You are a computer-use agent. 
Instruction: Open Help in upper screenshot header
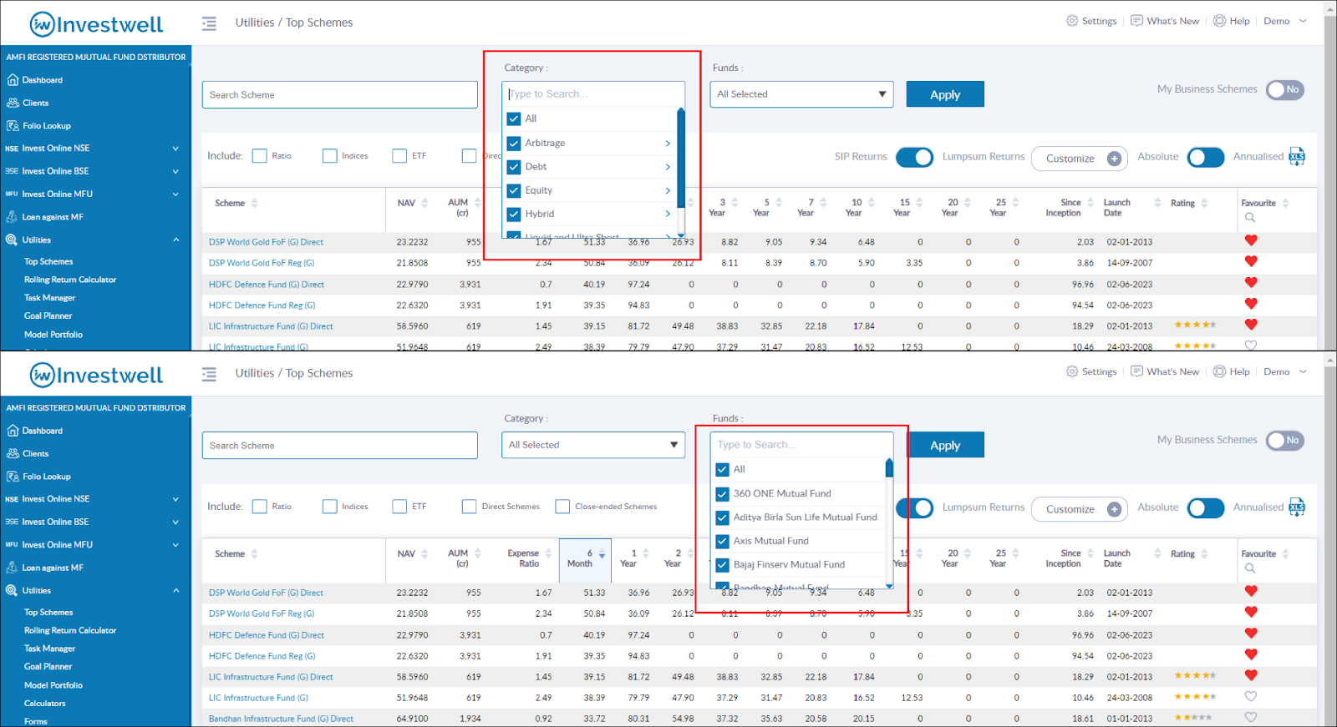pos(1232,21)
